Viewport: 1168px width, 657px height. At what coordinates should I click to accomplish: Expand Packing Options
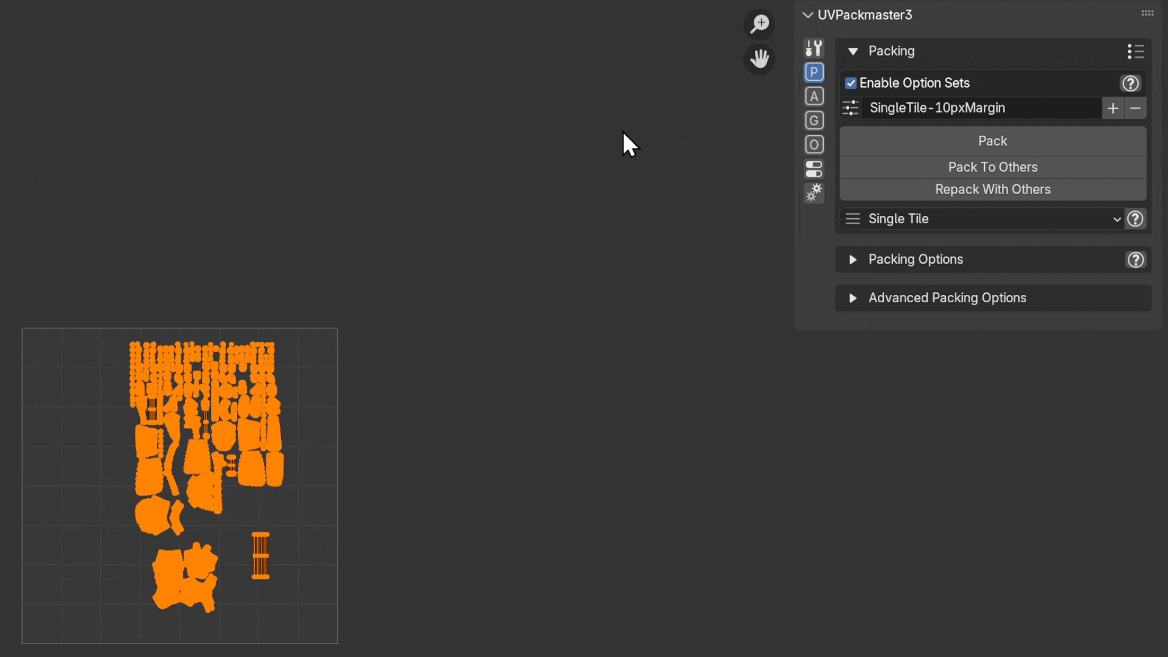pyautogui.click(x=852, y=259)
